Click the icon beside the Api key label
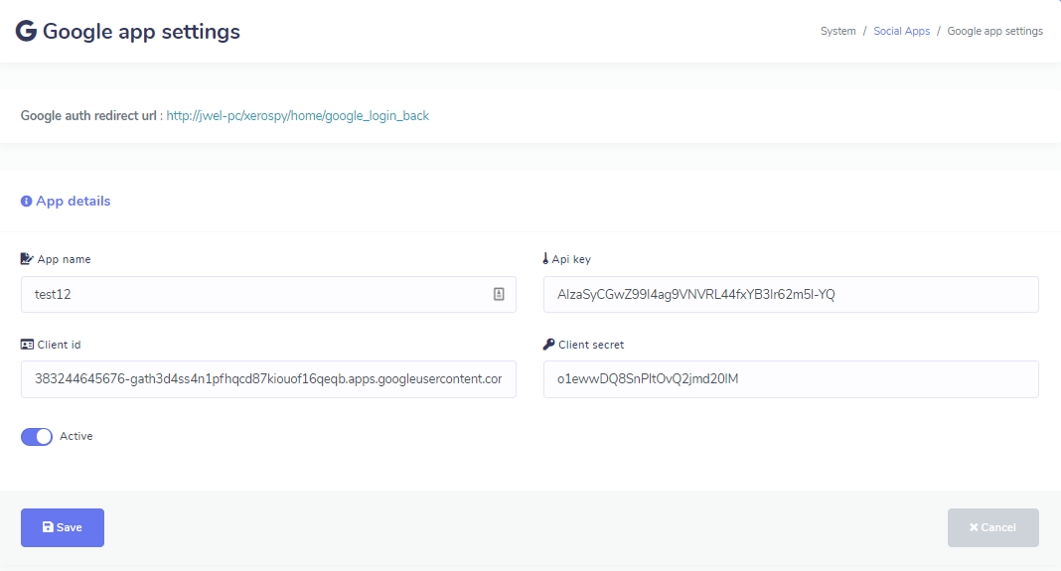The image size is (1061, 571). tap(545, 259)
